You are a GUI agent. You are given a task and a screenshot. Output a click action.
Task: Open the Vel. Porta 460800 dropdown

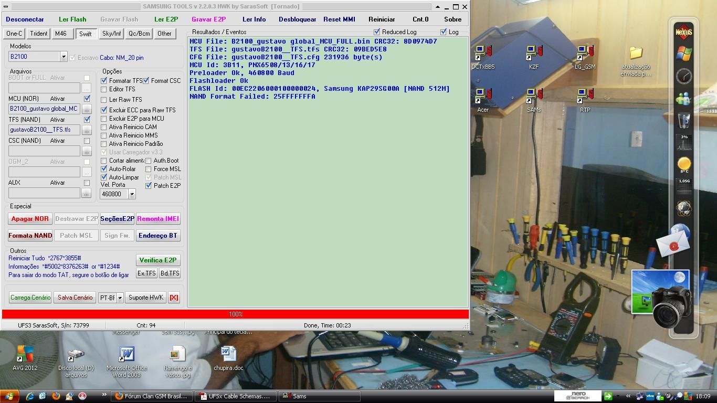(132, 194)
